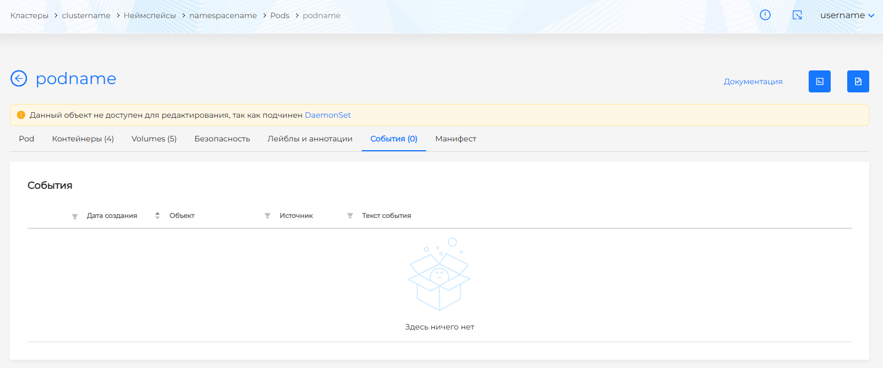
Task: Click the blue document icon button
Action: [x=858, y=81]
